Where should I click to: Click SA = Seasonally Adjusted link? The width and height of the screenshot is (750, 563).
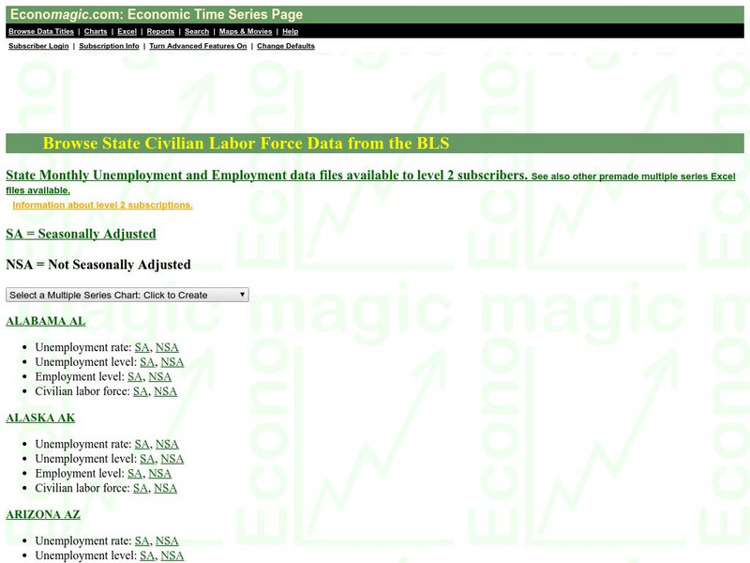pyautogui.click(x=81, y=234)
